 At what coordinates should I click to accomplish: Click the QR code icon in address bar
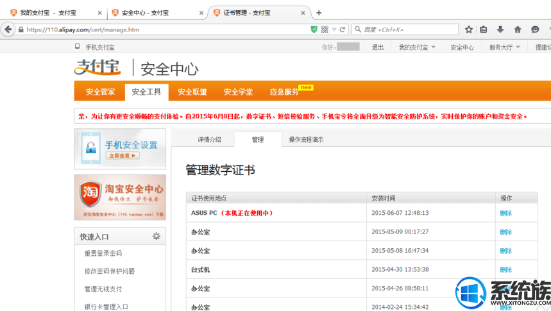pos(325,29)
